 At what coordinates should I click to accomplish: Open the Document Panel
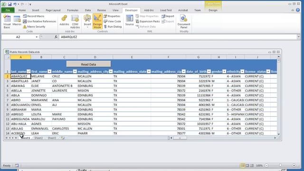tap(184, 22)
